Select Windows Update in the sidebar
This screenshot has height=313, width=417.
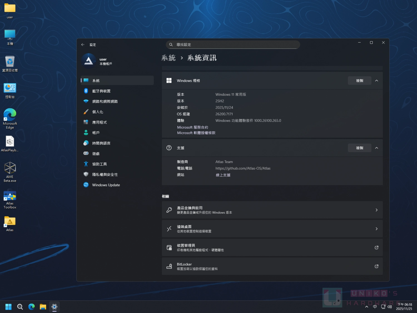click(x=106, y=185)
